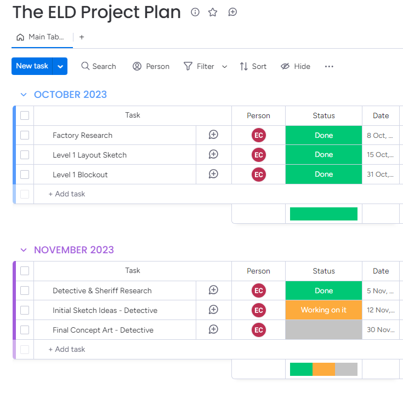403x395 pixels.
Task: Open conversation for Final Concept Art task
Action: (x=214, y=330)
